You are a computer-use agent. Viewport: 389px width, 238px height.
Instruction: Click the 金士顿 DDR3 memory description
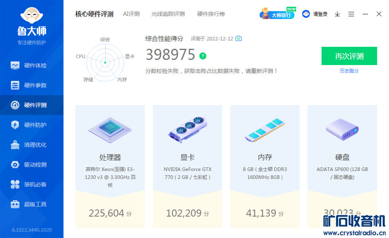point(265,173)
